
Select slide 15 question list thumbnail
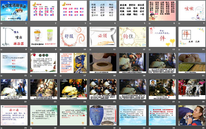point(14,63)
